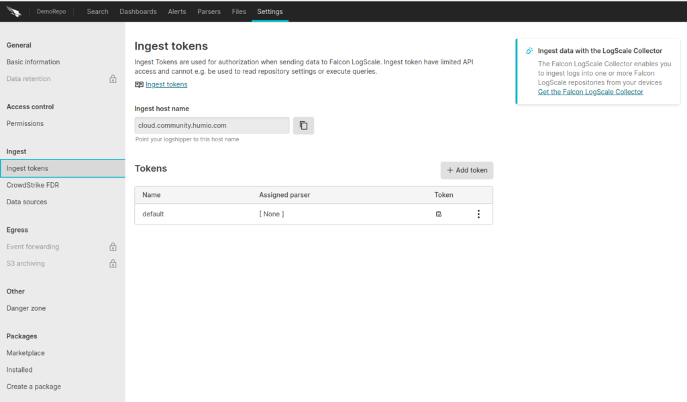
Task: Select S3 archiving in sidebar
Action: (x=25, y=263)
